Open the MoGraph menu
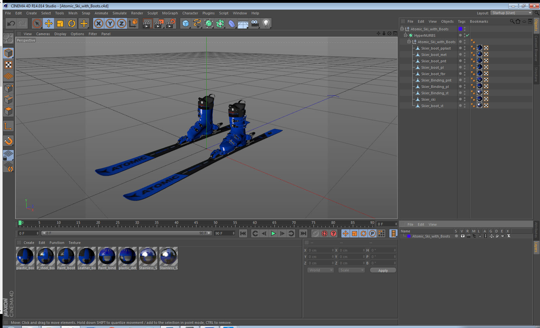Viewport: 540px width, 328px height. point(170,13)
